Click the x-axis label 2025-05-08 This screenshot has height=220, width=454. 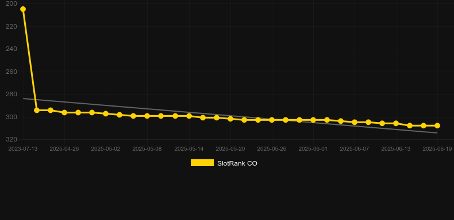(147, 149)
